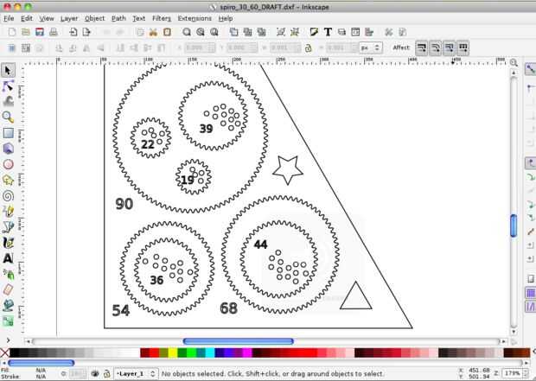The width and height of the screenshot is (536, 381).
Task: Toggle snap to grid button
Action: pyautogui.click(x=530, y=293)
